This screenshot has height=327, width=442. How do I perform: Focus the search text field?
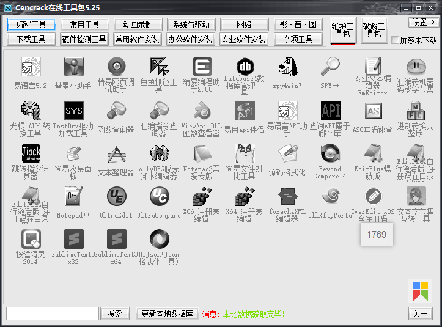[53, 314]
